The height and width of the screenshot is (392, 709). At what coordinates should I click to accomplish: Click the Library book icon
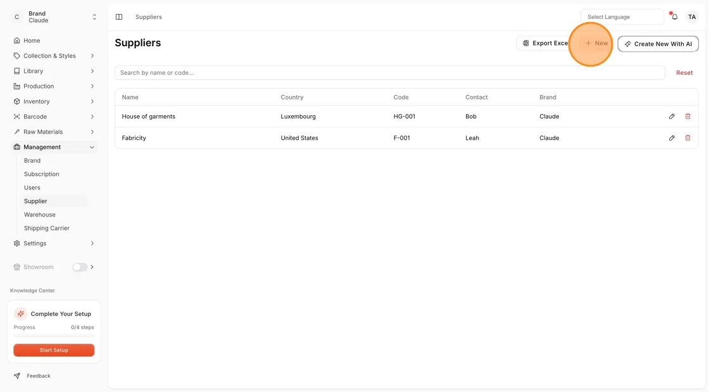(x=16, y=71)
